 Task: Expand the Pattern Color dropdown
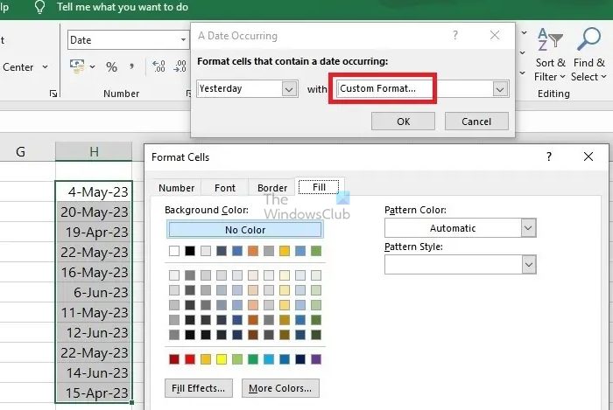point(527,228)
